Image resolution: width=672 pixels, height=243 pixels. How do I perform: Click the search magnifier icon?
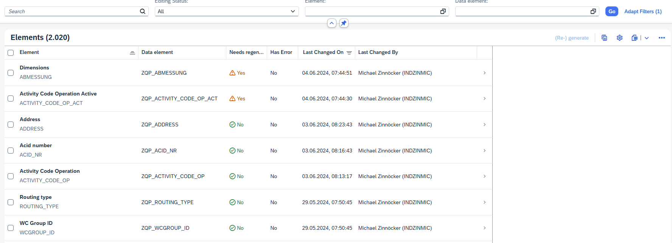coord(143,11)
